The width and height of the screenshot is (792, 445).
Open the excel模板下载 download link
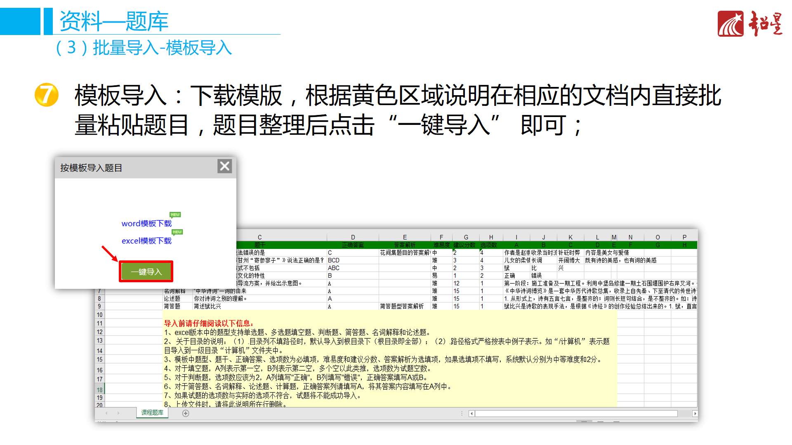pos(146,241)
